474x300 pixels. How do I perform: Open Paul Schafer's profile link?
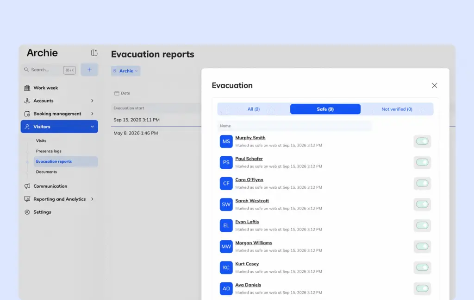pos(249,159)
